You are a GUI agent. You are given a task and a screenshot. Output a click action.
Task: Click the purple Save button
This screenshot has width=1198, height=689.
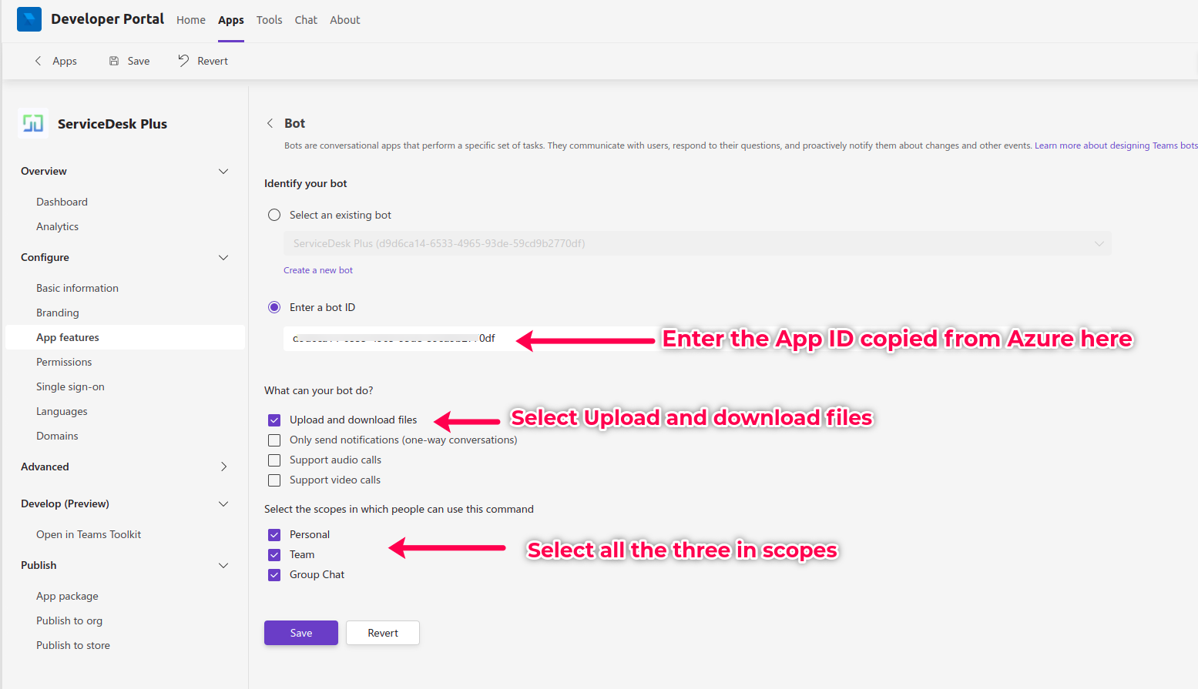click(301, 633)
